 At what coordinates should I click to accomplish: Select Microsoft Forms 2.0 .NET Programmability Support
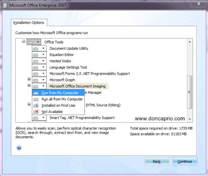(90, 73)
